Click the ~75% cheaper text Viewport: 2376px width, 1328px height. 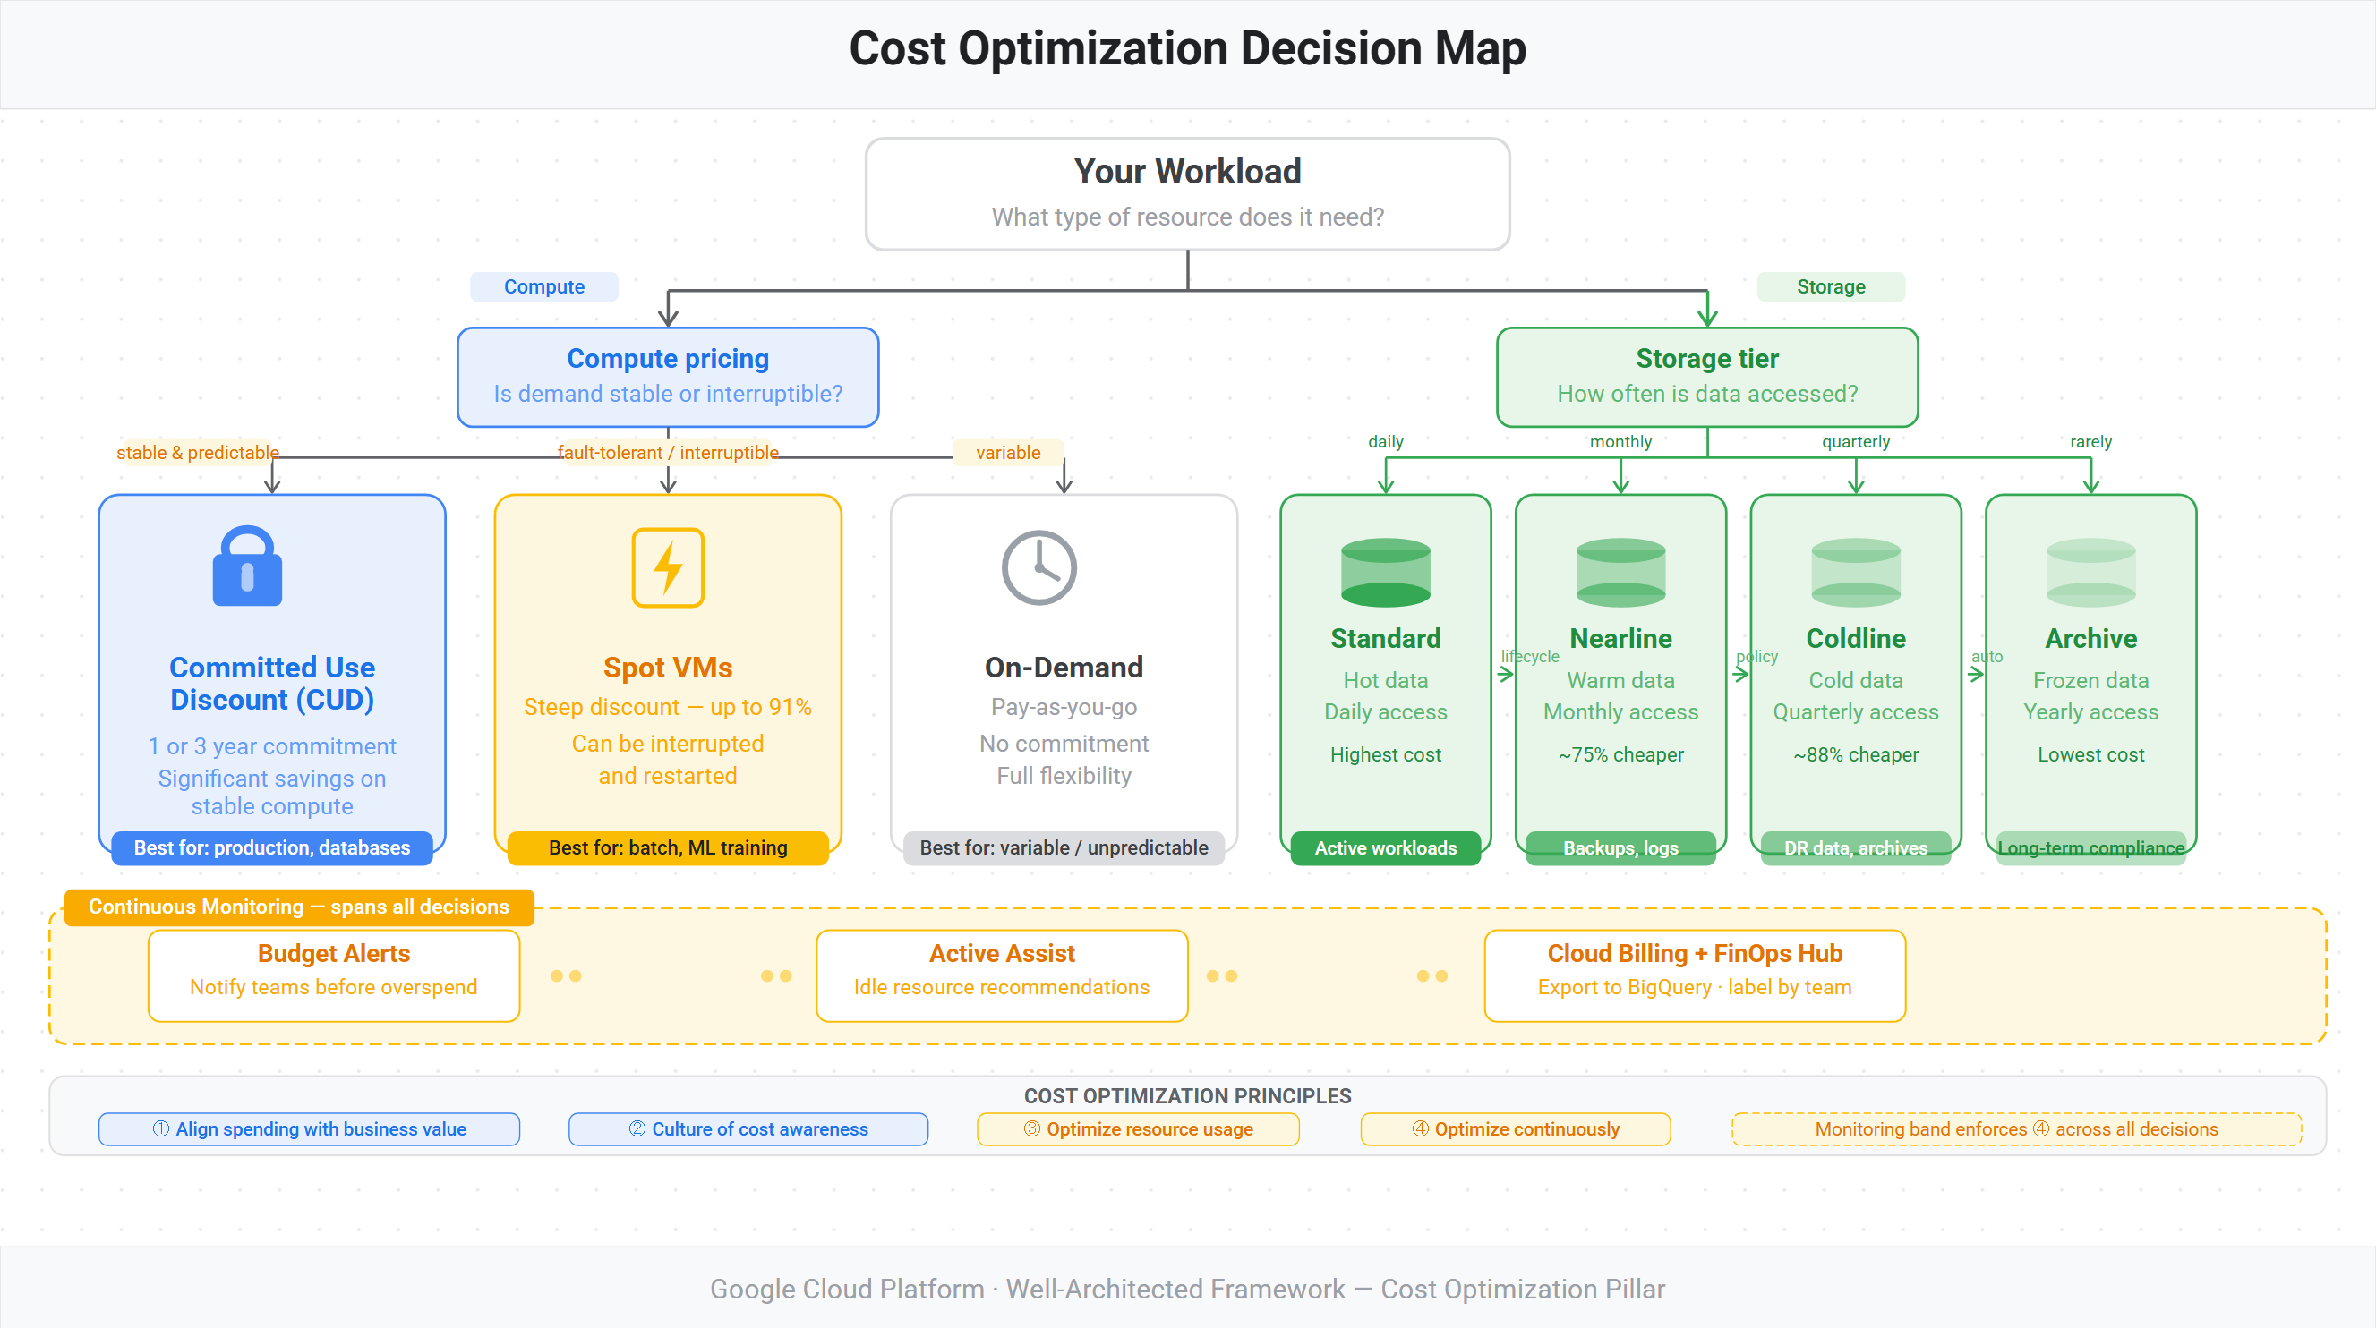(1620, 754)
